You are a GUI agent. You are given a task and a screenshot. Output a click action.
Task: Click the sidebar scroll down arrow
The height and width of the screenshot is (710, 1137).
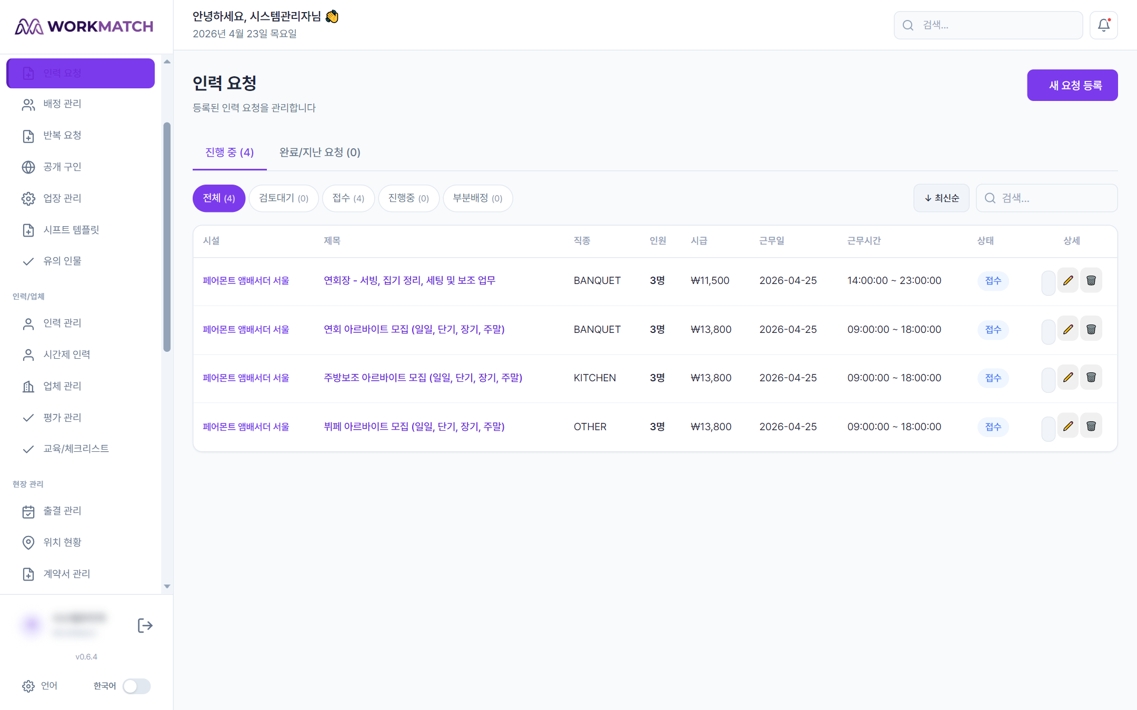[167, 586]
